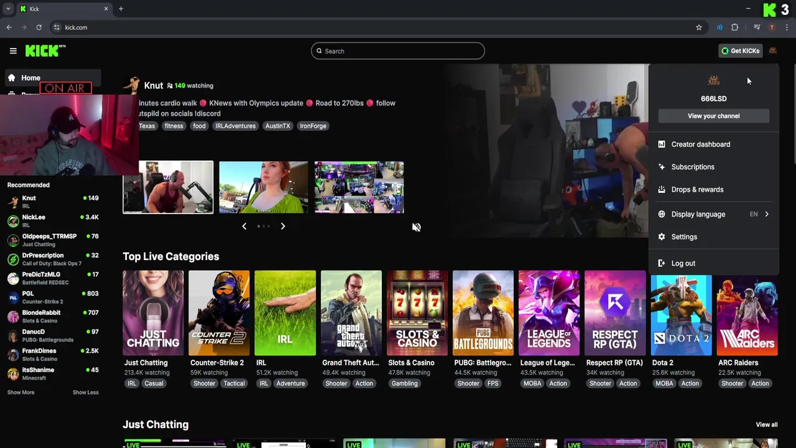796x448 pixels.
Task: Open itsShanime channel avatar icon
Action: tap(13, 374)
